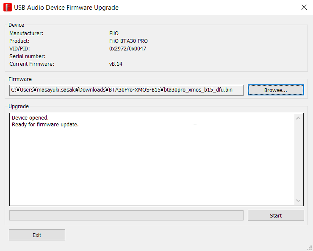
Task: Click the window resize grip in the corner
Action: click(x=310, y=248)
